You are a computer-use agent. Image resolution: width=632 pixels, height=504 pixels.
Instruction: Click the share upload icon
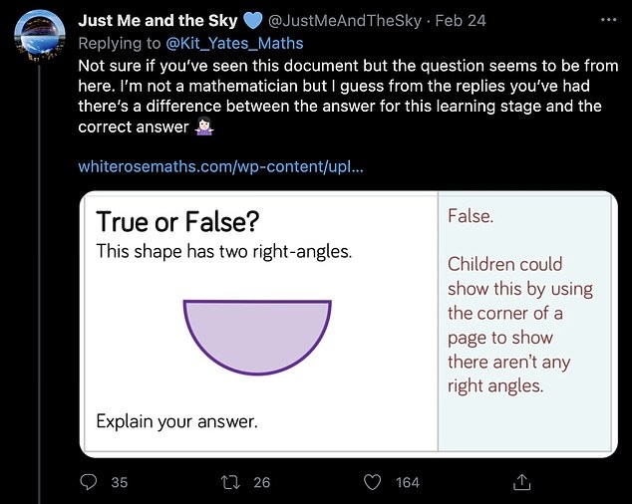click(x=519, y=482)
